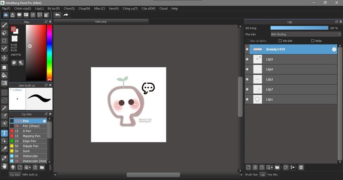Select the Sumi brush
343x180 pixels.
point(28,151)
